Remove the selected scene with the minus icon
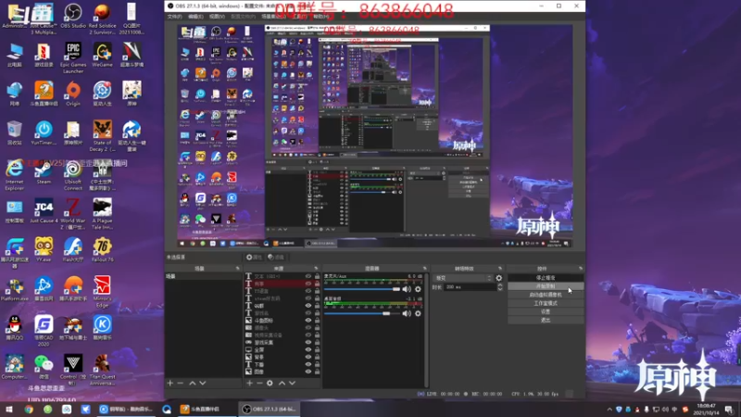Screen dimensions: 741x417 coord(180,383)
